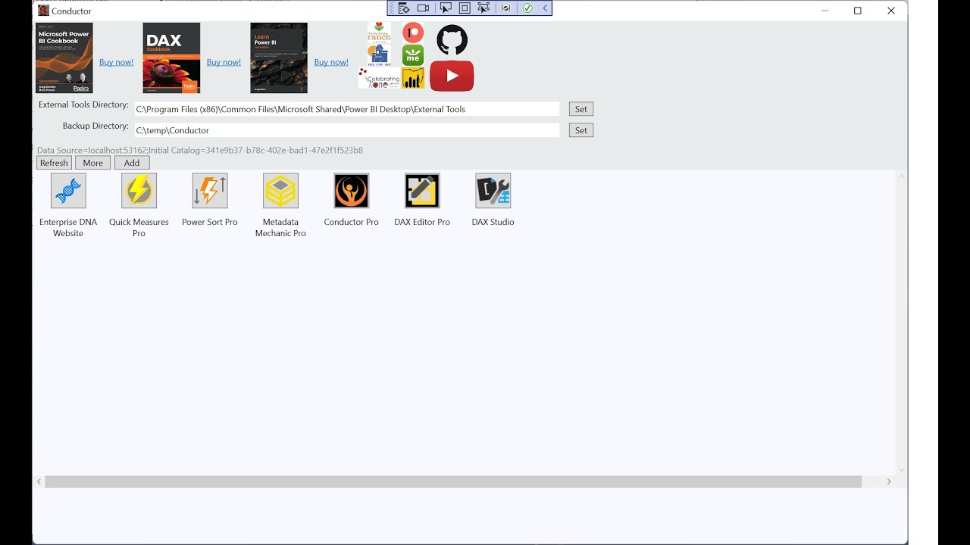Minimize the Conductor window
This screenshot has width=970, height=545.
tap(825, 11)
